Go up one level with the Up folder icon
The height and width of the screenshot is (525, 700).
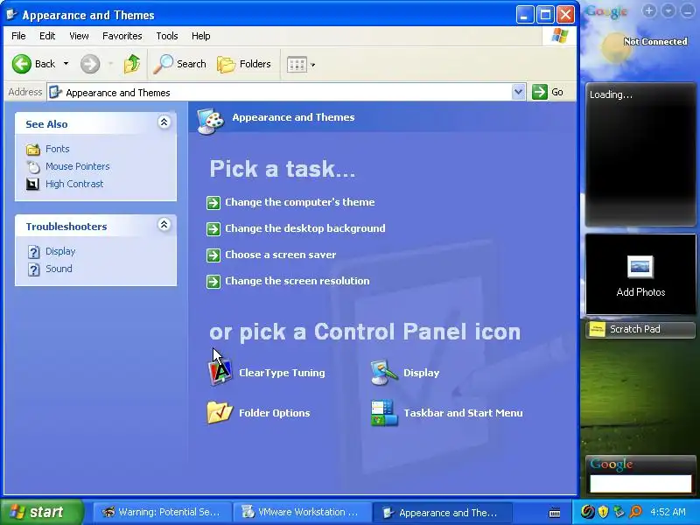tap(132, 64)
